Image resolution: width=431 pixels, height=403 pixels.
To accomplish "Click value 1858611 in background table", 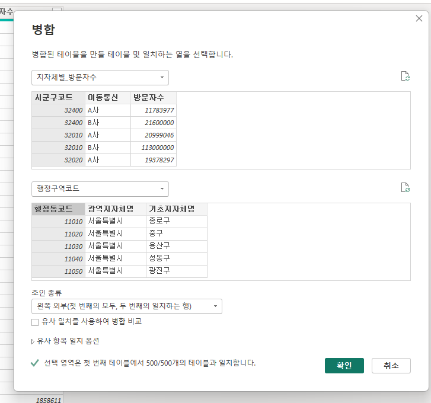I will coord(48,400).
